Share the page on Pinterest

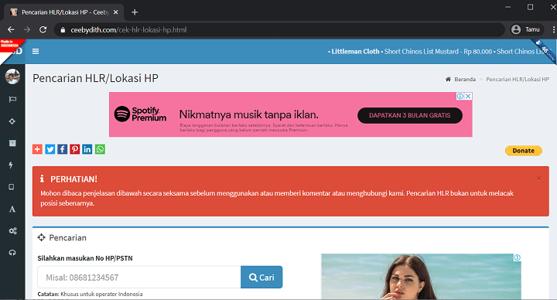click(74, 149)
